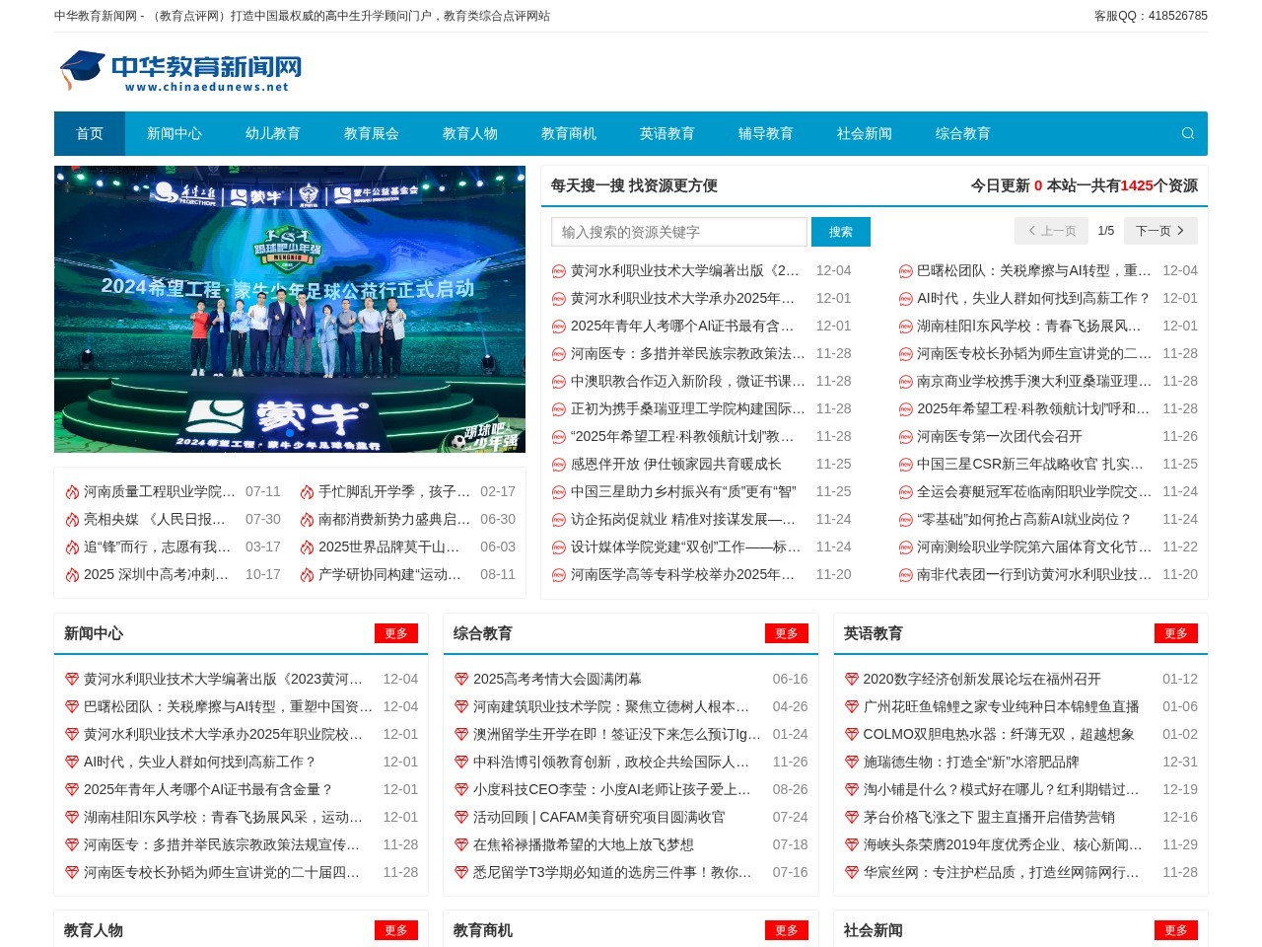1262x947 pixels.
Task: Switch to the 英语教育 navigation tab
Action: [666, 133]
